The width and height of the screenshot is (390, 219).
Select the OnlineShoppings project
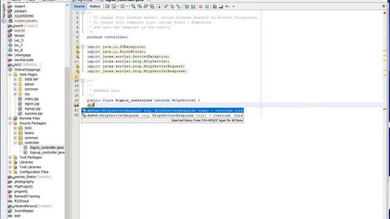27,70
